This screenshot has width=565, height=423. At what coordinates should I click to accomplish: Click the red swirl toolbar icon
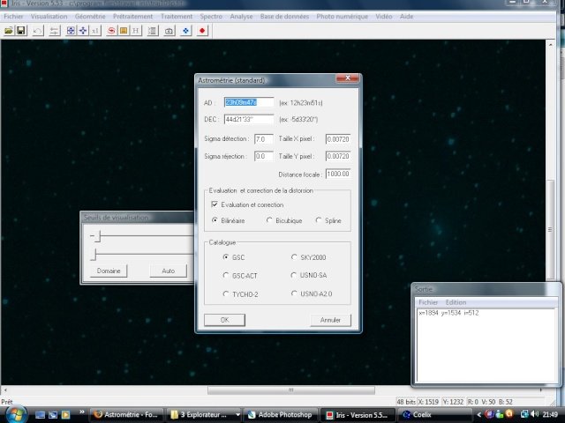111,31
